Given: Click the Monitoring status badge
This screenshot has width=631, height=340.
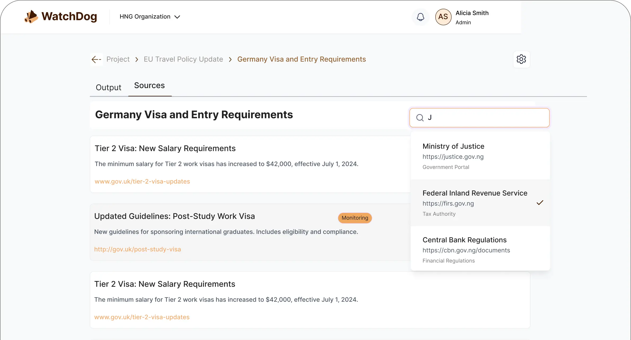Looking at the screenshot, I should pyautogui.click(x=355, y=218).
